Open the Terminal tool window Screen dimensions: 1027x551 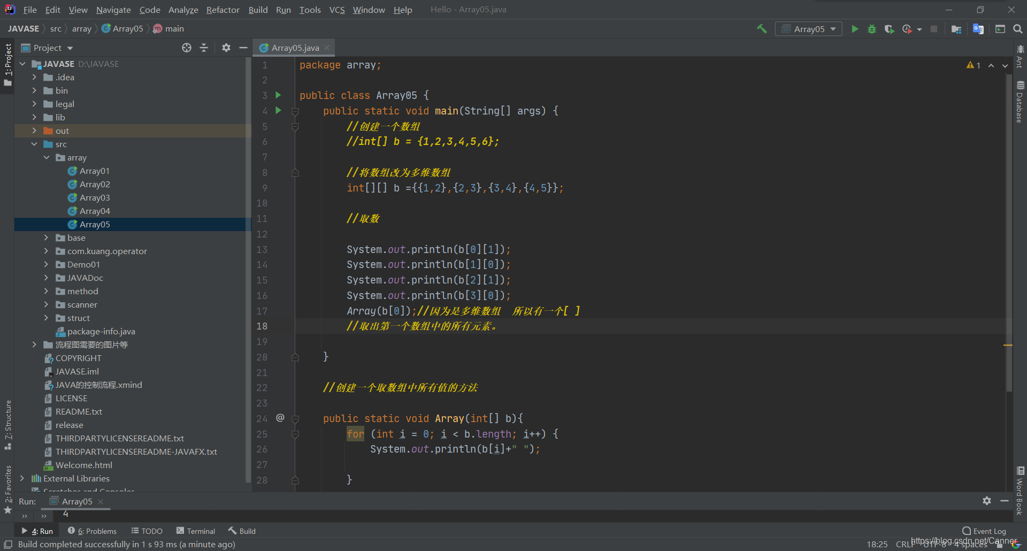pyautogui.click(x=196, y=531)
